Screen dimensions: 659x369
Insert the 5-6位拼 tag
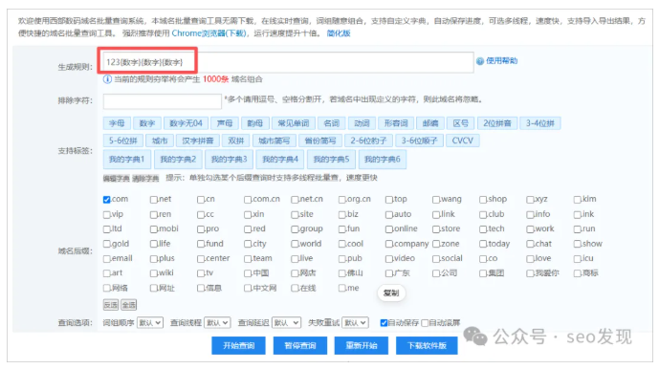click(123, 141)
